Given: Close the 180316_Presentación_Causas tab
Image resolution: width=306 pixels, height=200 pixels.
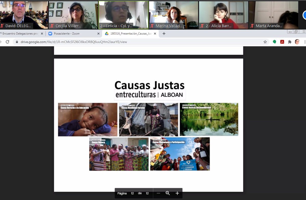Looking at the screenshot, I should coord(155,34).
